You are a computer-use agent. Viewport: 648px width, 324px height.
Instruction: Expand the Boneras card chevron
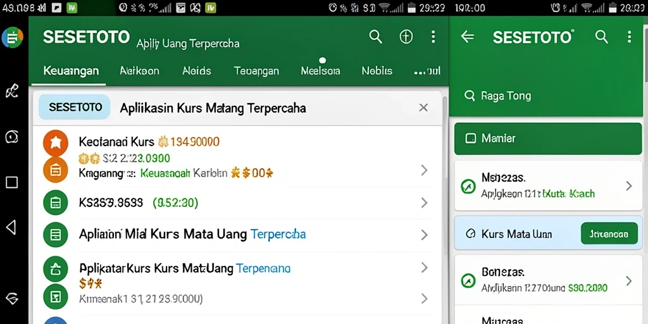pyautogui.click(x=628, y=281)
